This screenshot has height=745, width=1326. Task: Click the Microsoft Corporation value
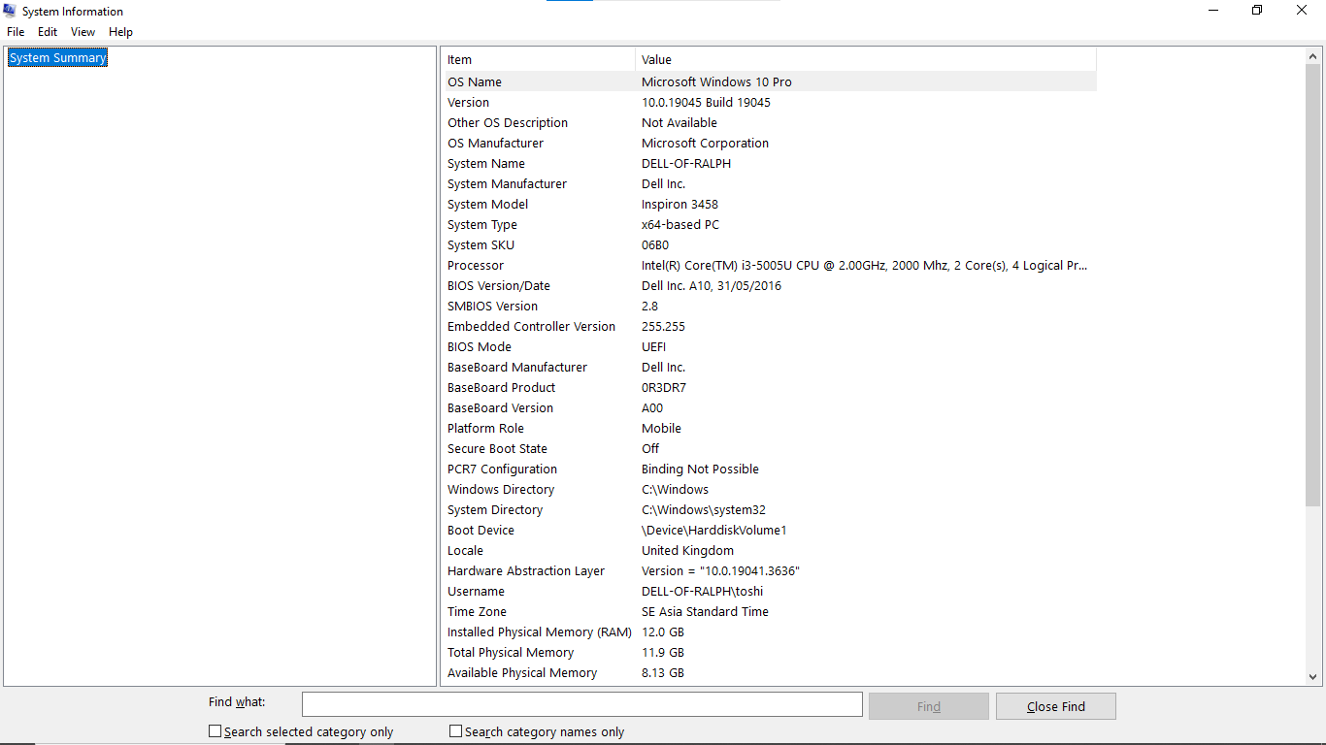pos(705,144)
